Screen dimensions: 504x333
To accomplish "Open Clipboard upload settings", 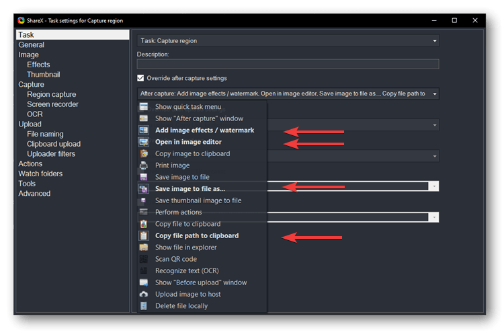I will [x=54, y=144].
